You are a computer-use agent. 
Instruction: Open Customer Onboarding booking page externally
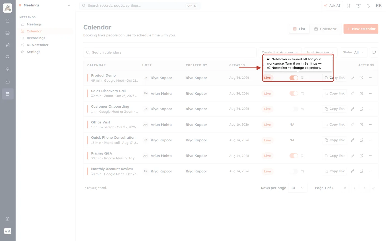(x=362, y=109)
